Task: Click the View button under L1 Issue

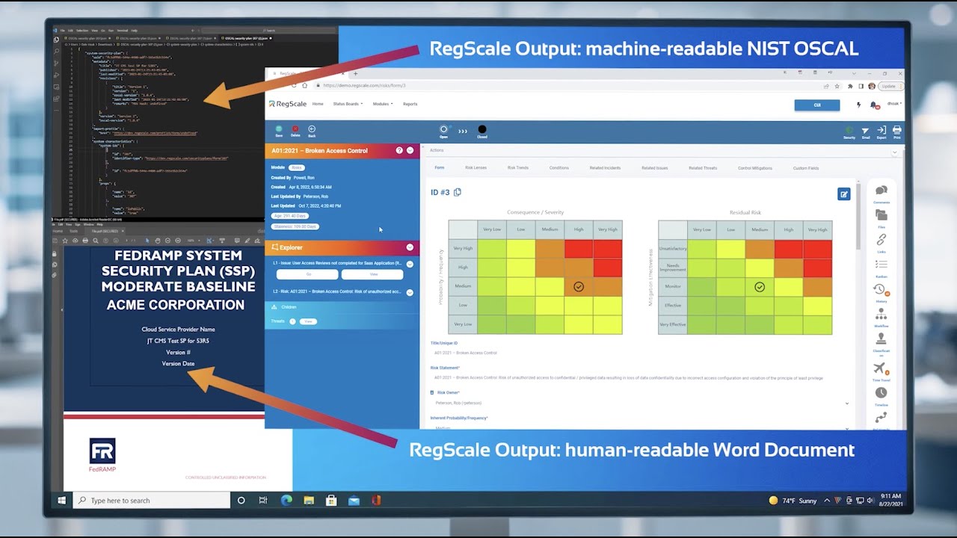Action: coord(373,274)
